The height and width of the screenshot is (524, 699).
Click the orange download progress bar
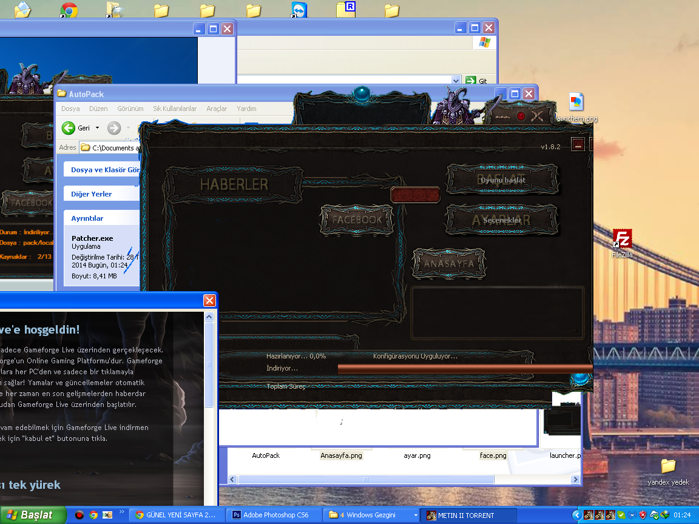(465, 368)
